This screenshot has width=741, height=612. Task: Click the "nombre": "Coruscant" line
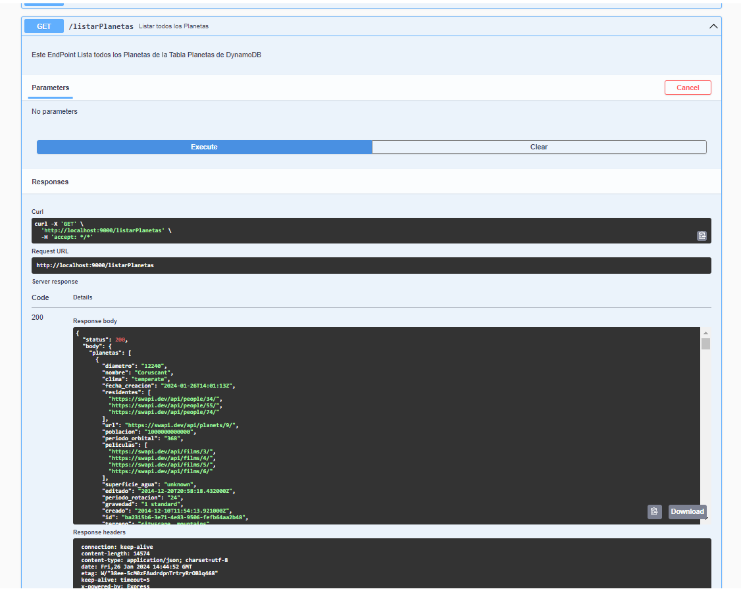tap(138, 372)
